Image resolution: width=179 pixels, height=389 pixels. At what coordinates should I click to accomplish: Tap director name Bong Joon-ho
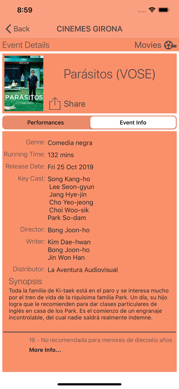pos(69,230)
